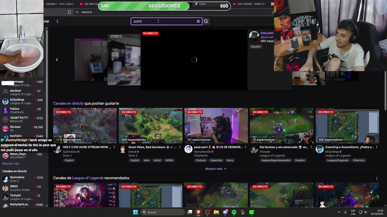Click the Español tag in carousel
The height and width of the screenshot is (217, 387).
tap(255, 47)
